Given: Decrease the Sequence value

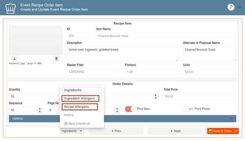Looking at the screenshot, I should pyautogui.click(x=40, y=112).
